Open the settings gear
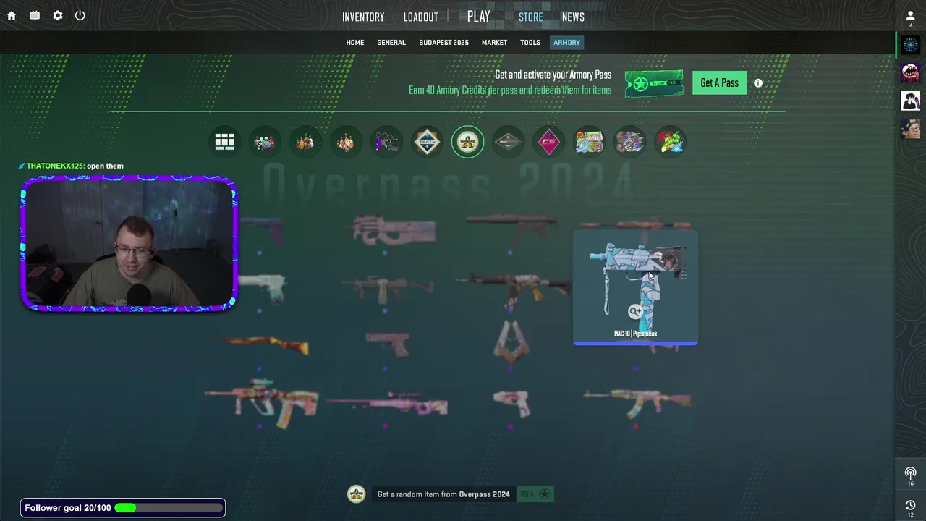 [58, 16]
